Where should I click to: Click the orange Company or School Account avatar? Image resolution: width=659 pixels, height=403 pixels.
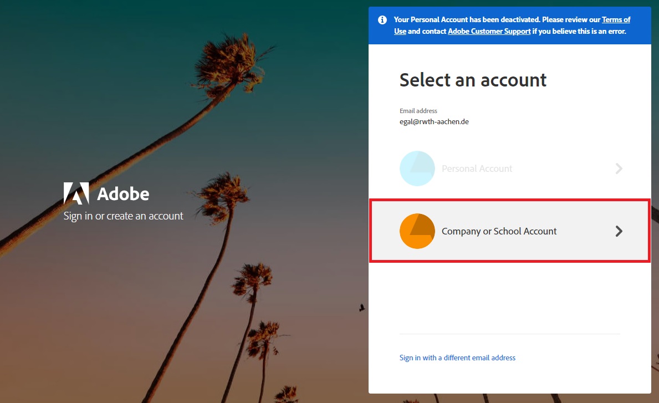[417, 231]
